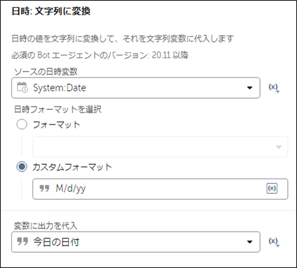Click the 日時: 文字列に変換 heading
297x268 pixels.
click(51, 11)
